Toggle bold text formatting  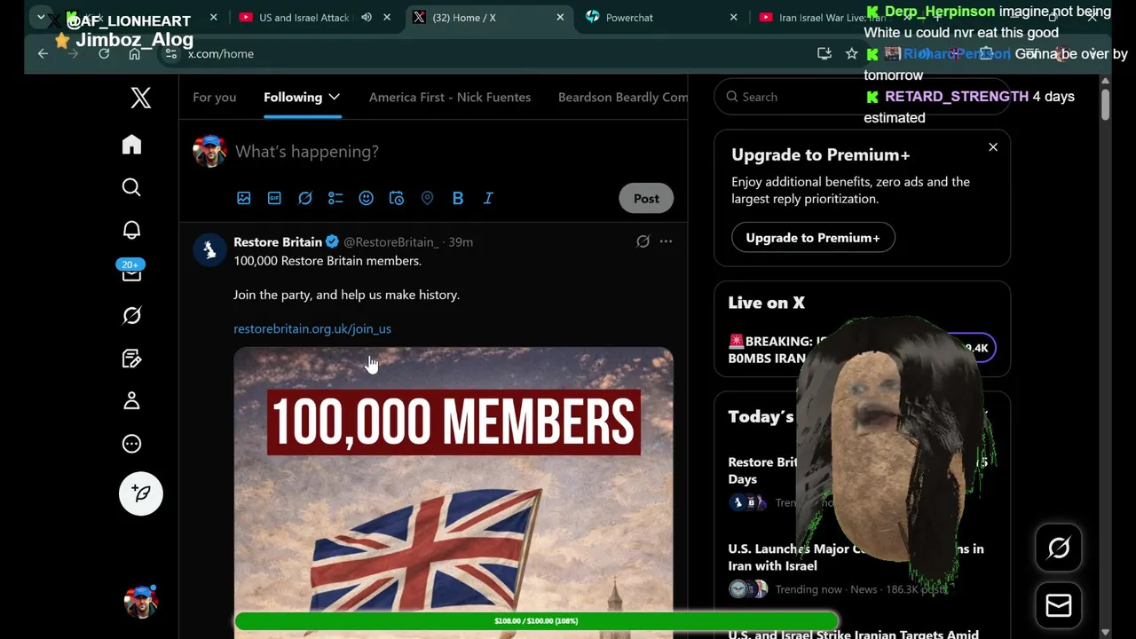tap(458, 198)
